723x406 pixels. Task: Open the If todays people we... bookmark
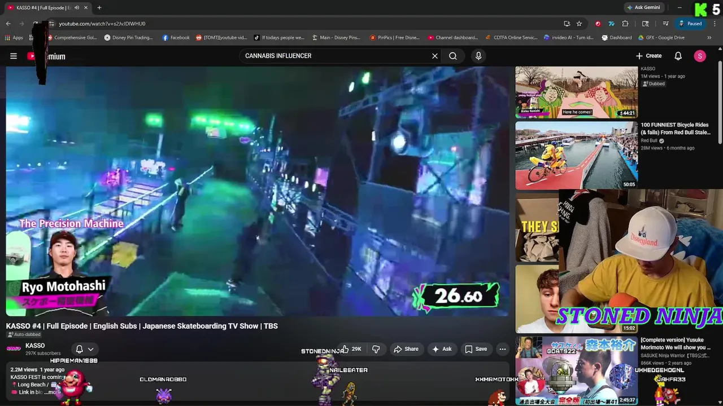tap(279, 38)
